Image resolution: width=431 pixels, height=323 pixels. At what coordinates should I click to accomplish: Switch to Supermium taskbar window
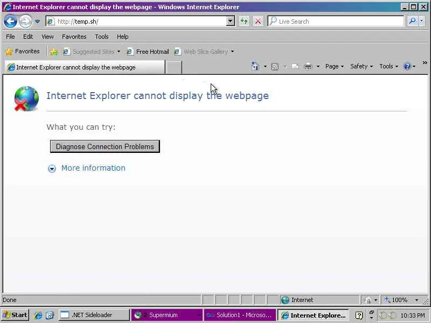coord(167,315)
